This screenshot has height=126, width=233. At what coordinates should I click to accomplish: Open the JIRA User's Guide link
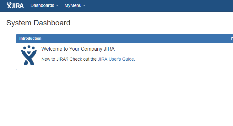click(116, 59)
